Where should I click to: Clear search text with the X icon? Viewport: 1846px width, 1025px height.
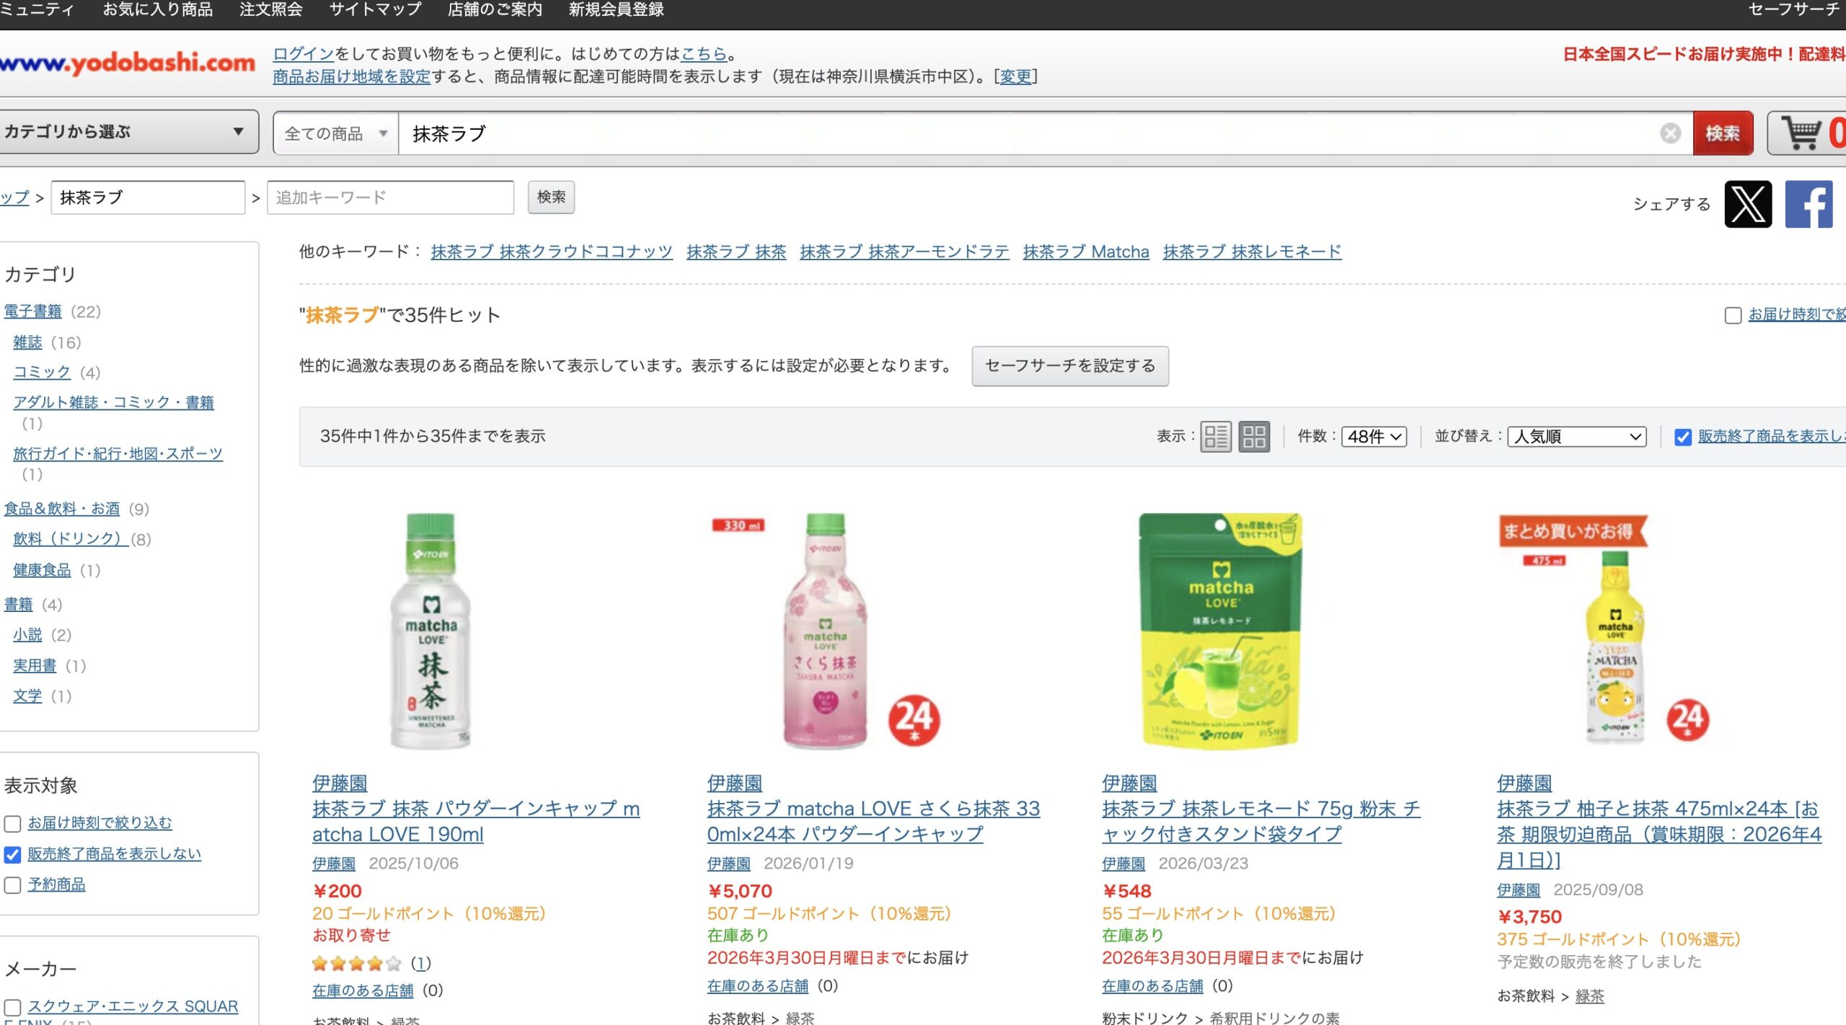1670,133
